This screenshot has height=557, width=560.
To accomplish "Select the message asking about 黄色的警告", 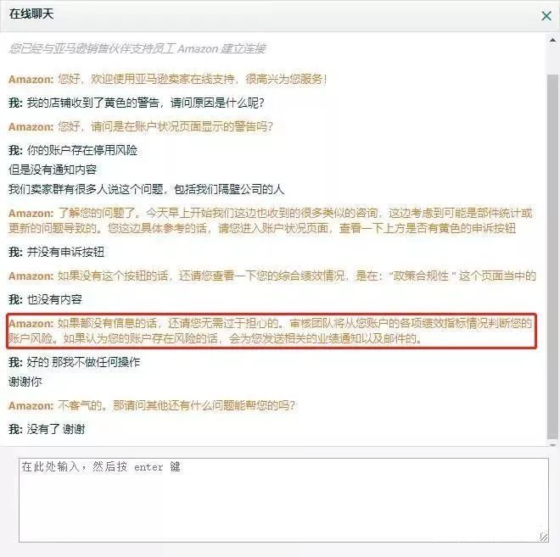I will pyautogui.click(x=137, y=103).
